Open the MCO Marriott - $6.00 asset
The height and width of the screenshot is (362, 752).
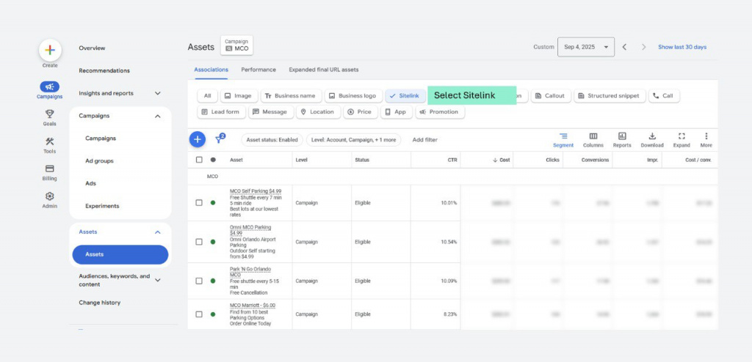253,305
